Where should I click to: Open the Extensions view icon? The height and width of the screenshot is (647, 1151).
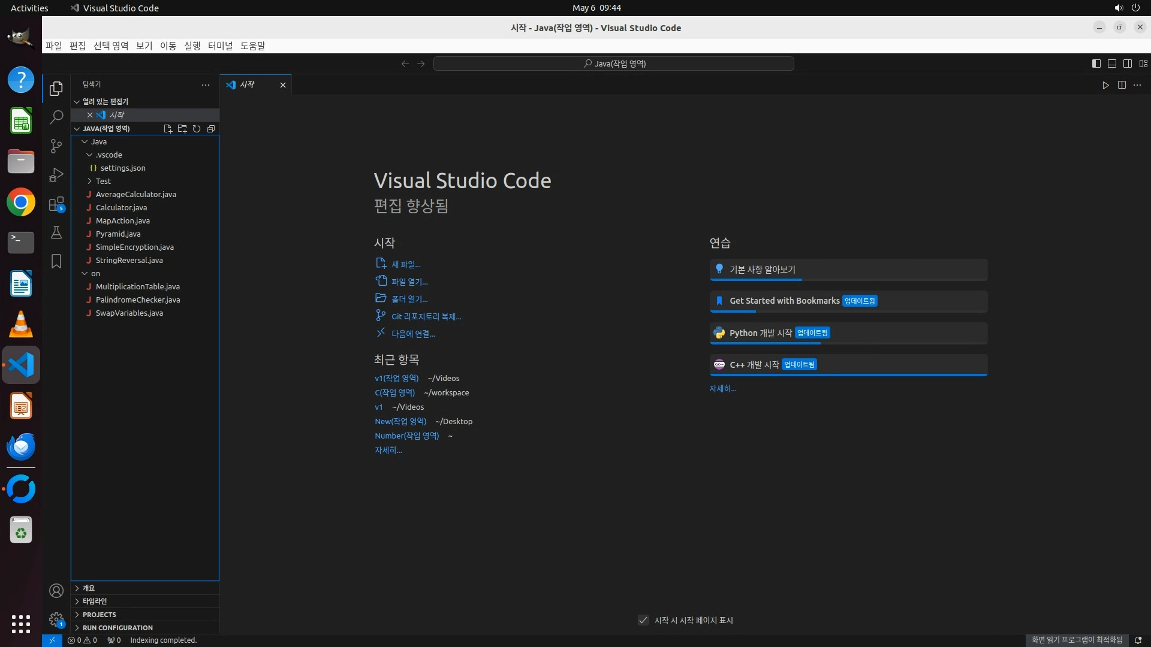56,204
